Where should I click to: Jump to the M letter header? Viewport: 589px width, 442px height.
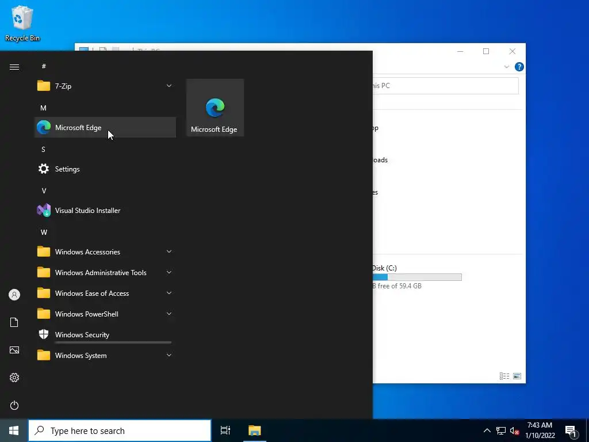pyautogui.click(x=44, y=108)
